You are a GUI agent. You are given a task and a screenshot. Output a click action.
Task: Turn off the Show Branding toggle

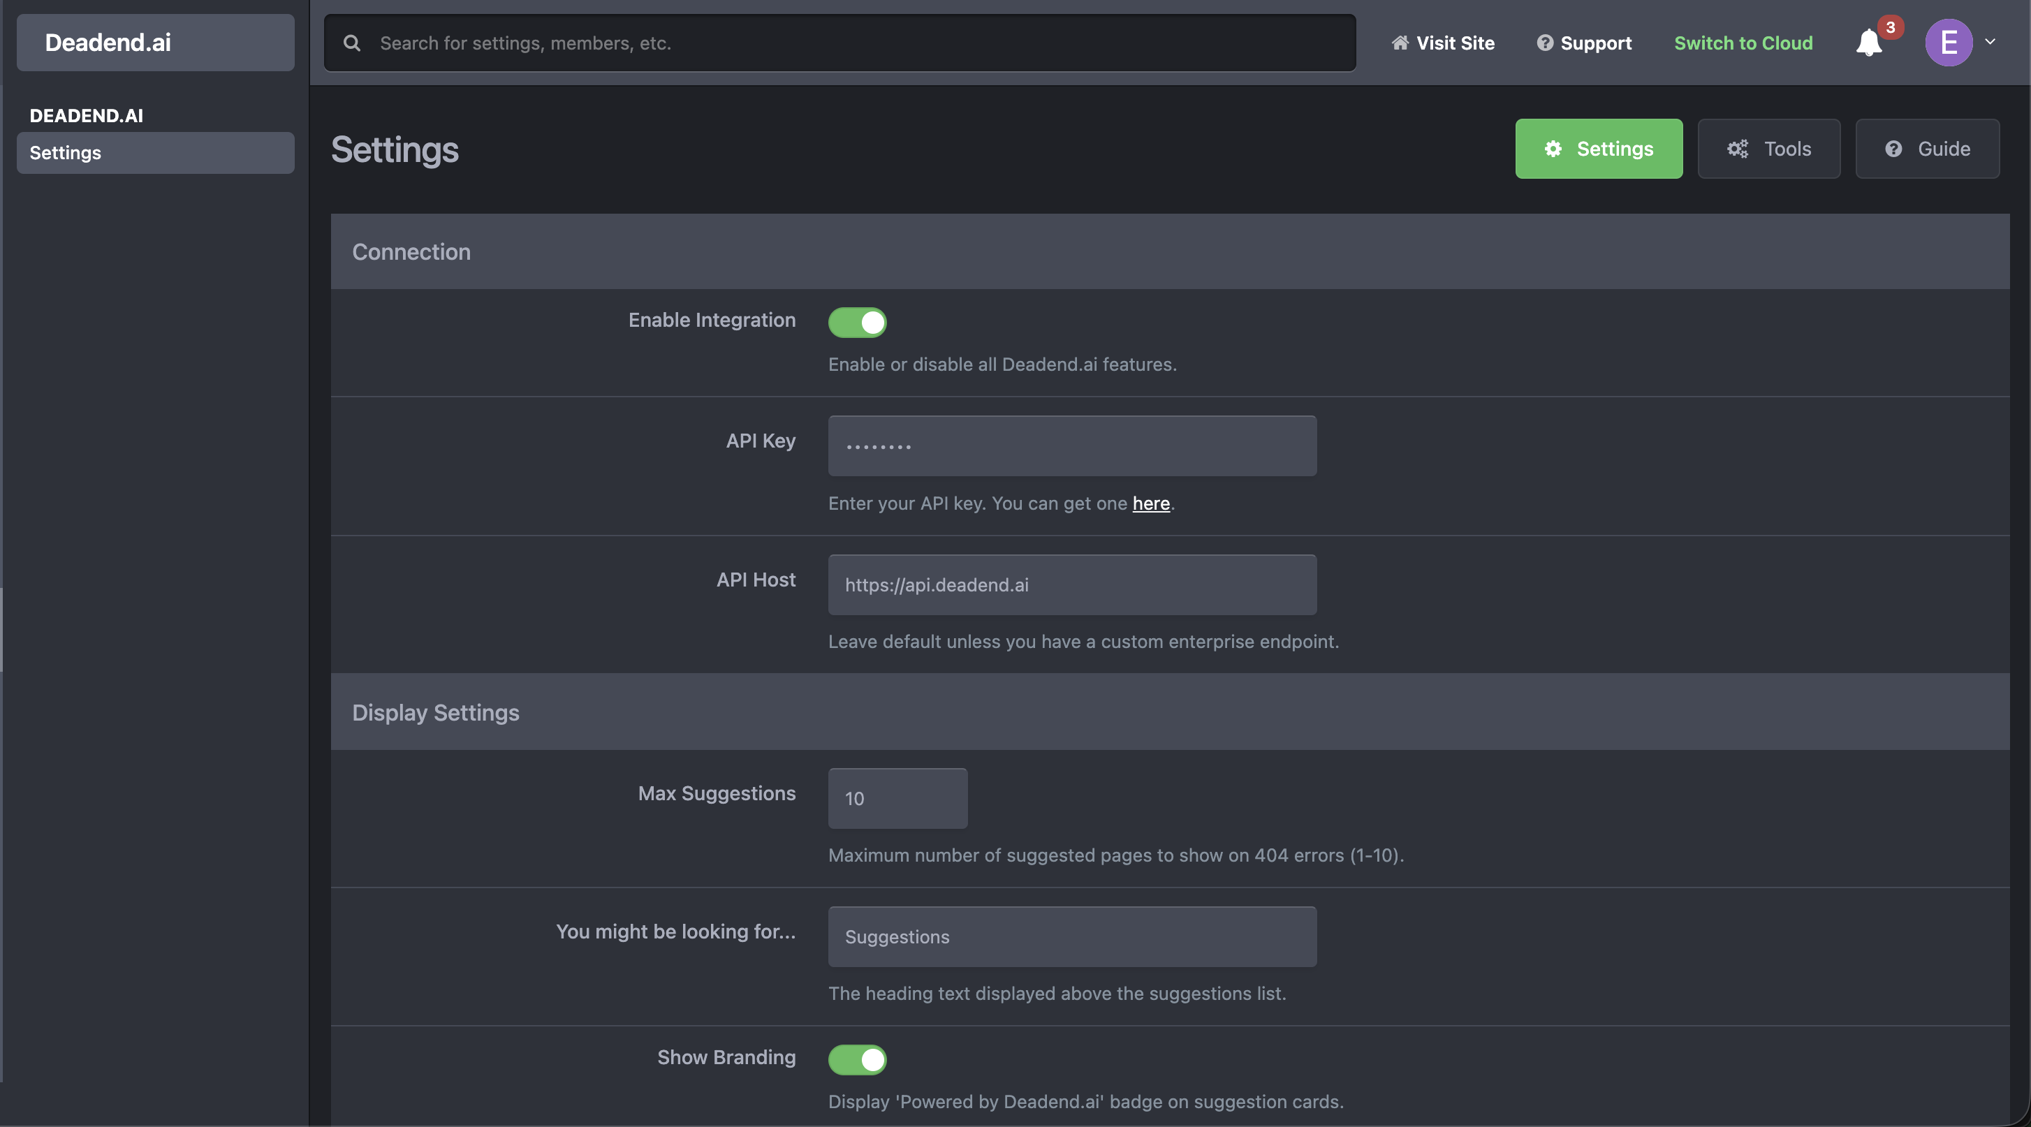[858, 1060]
